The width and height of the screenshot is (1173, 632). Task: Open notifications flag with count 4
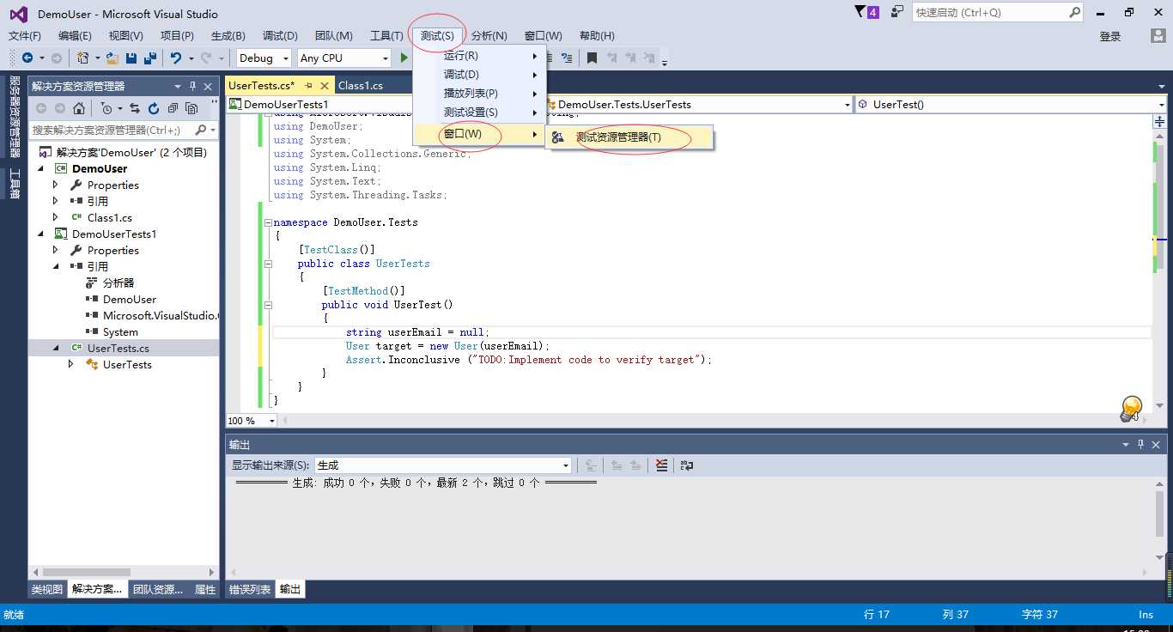point(866,12)
